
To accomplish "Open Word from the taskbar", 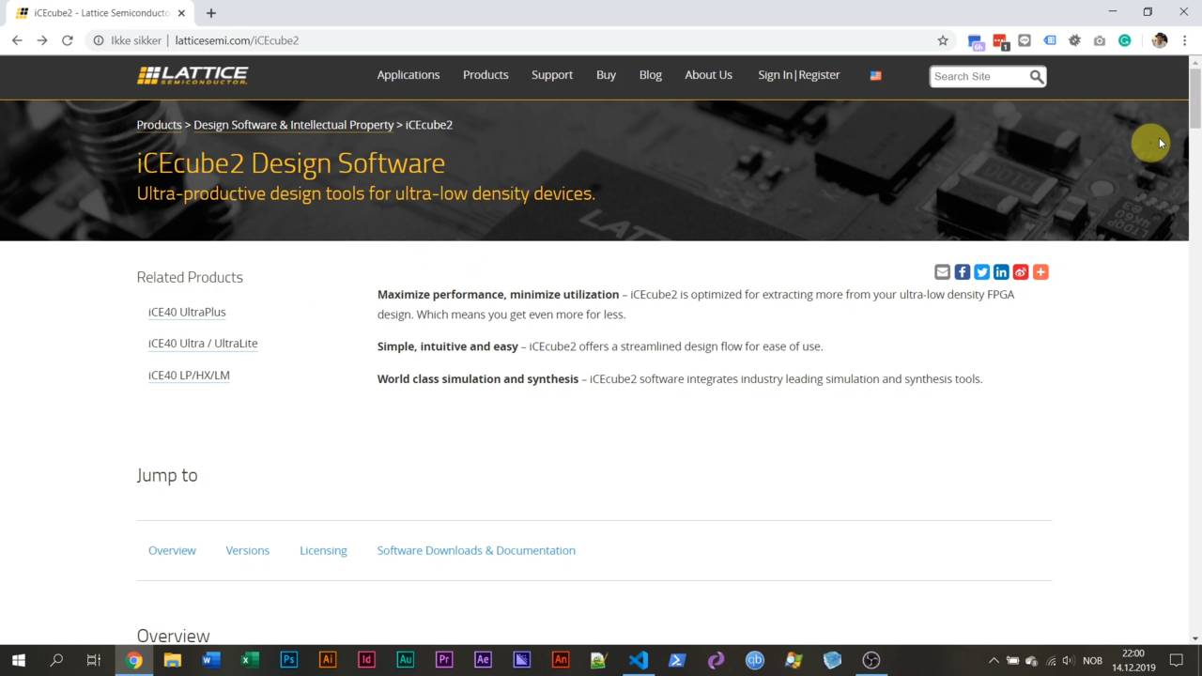I will [x=211, y=660].
